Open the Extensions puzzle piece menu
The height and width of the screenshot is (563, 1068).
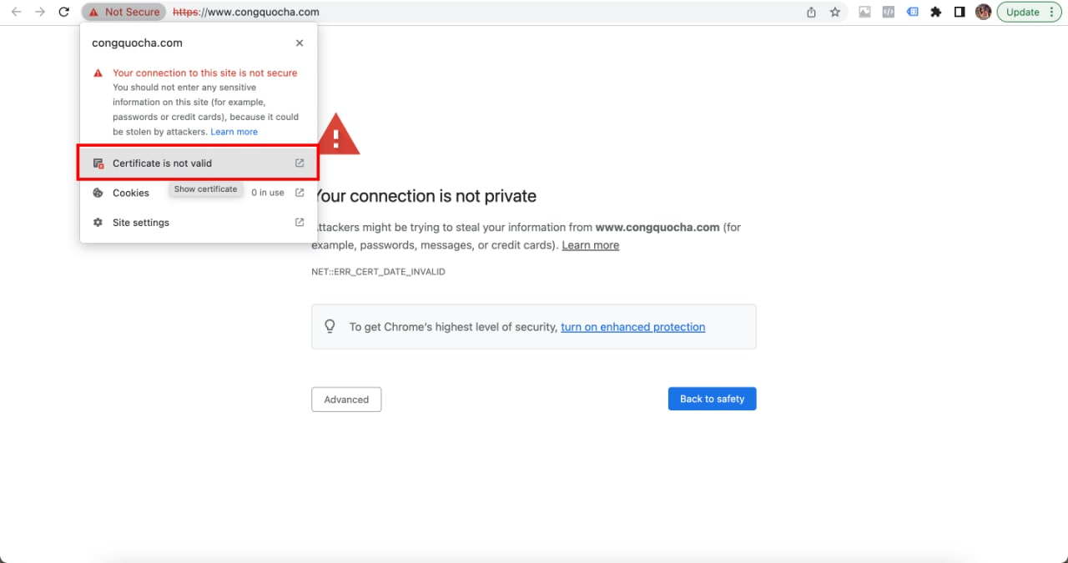coord(936,13)
